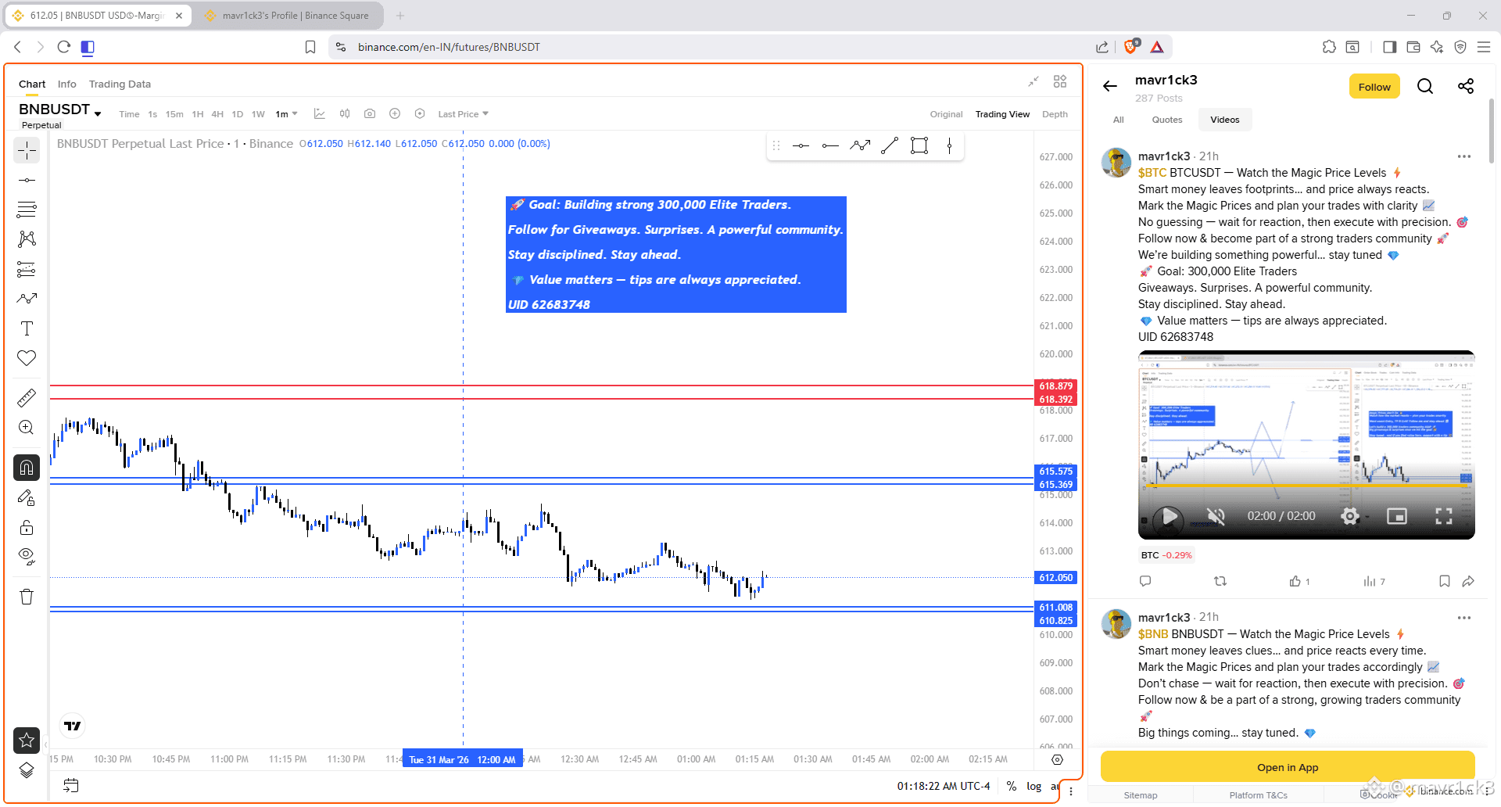The image size is (1501, 807).
Task: Take a chart snapshot with camera icon
Action: coord(370,114)
